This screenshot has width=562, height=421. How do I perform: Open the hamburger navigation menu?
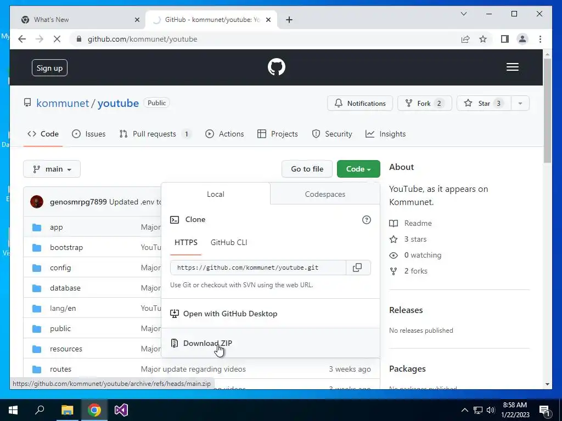(x=512, y=67)
